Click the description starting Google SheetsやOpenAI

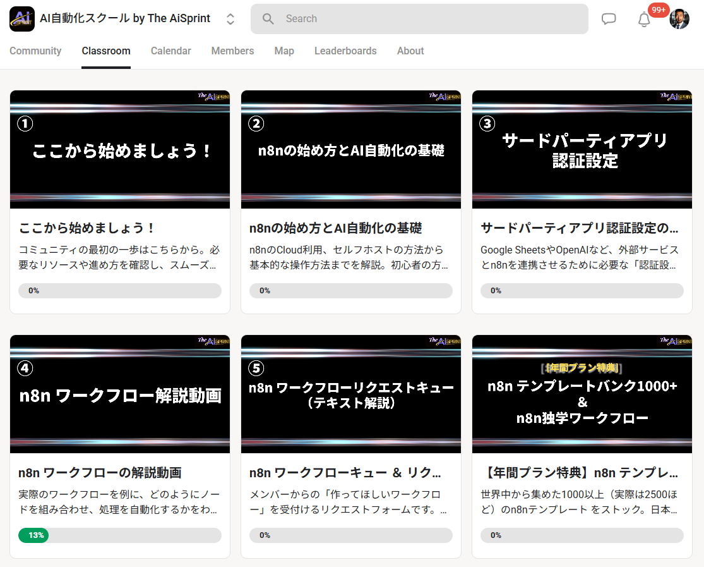point(580,257)
